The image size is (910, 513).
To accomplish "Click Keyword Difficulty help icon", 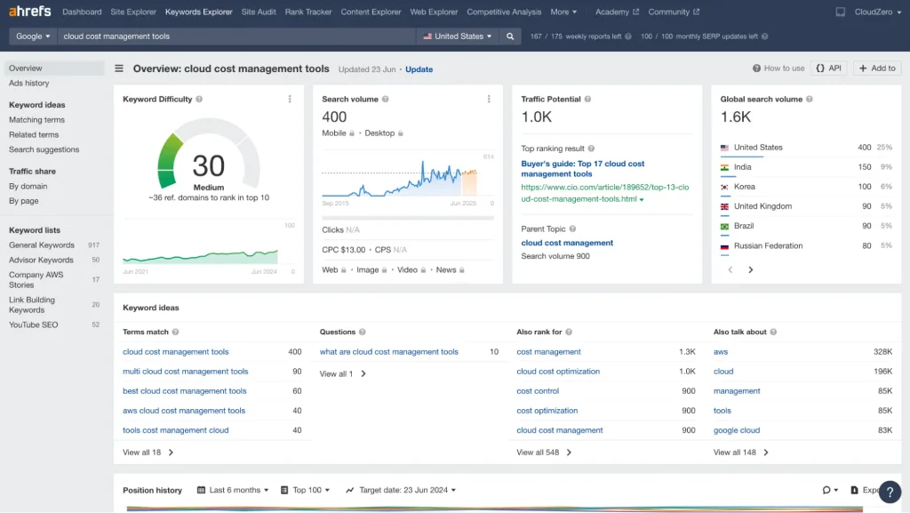I will coord(199,100).
